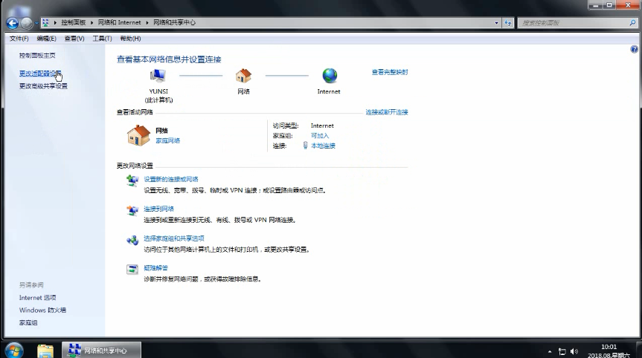Click the help question mark icon

[x=634, y=49]
